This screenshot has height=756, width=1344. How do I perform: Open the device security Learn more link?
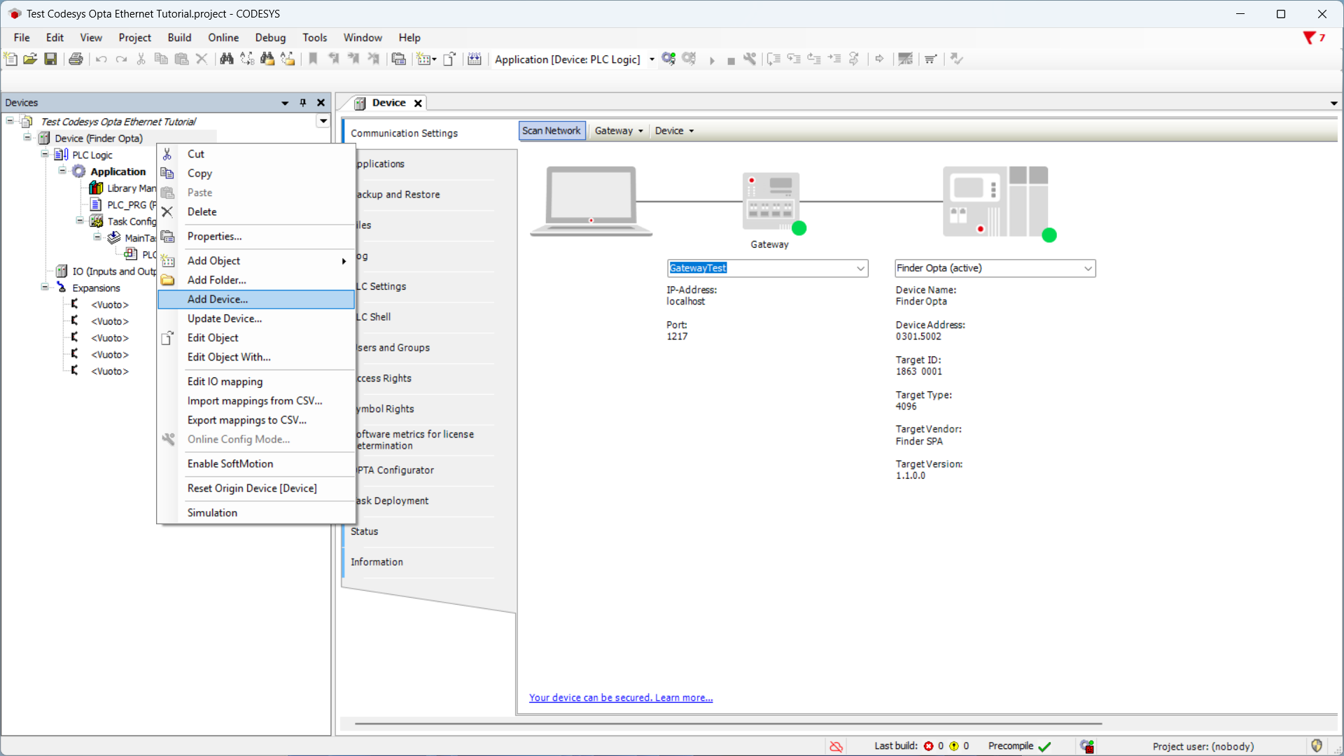tap(620, 698)
